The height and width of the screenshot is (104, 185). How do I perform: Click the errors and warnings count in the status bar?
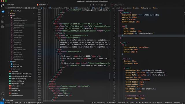[x=18, y=103]
